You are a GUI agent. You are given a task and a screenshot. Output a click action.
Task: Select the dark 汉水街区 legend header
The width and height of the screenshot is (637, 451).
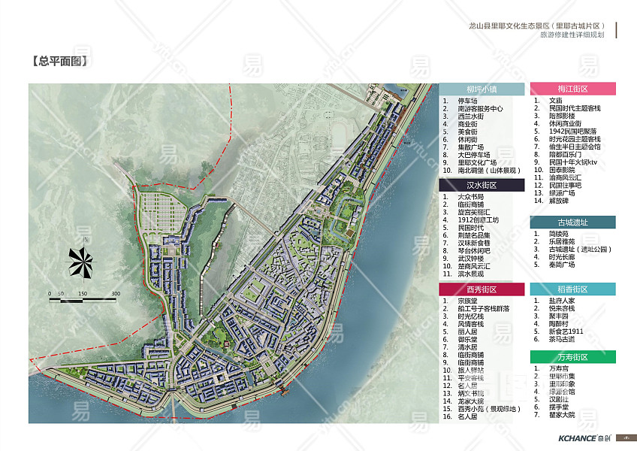(482, 185)
